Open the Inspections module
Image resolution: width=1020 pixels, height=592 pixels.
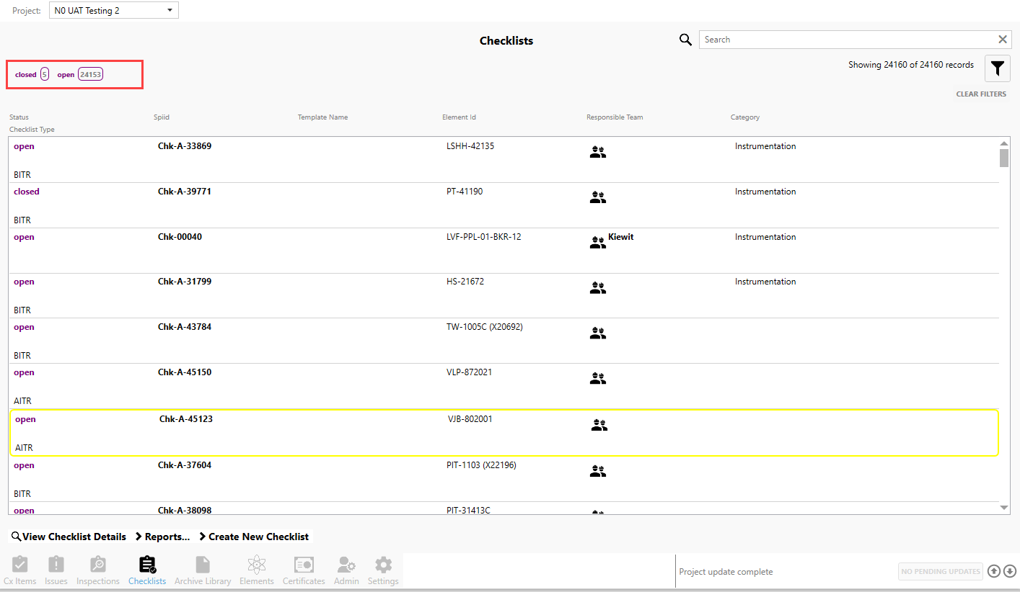click(98, 570)
